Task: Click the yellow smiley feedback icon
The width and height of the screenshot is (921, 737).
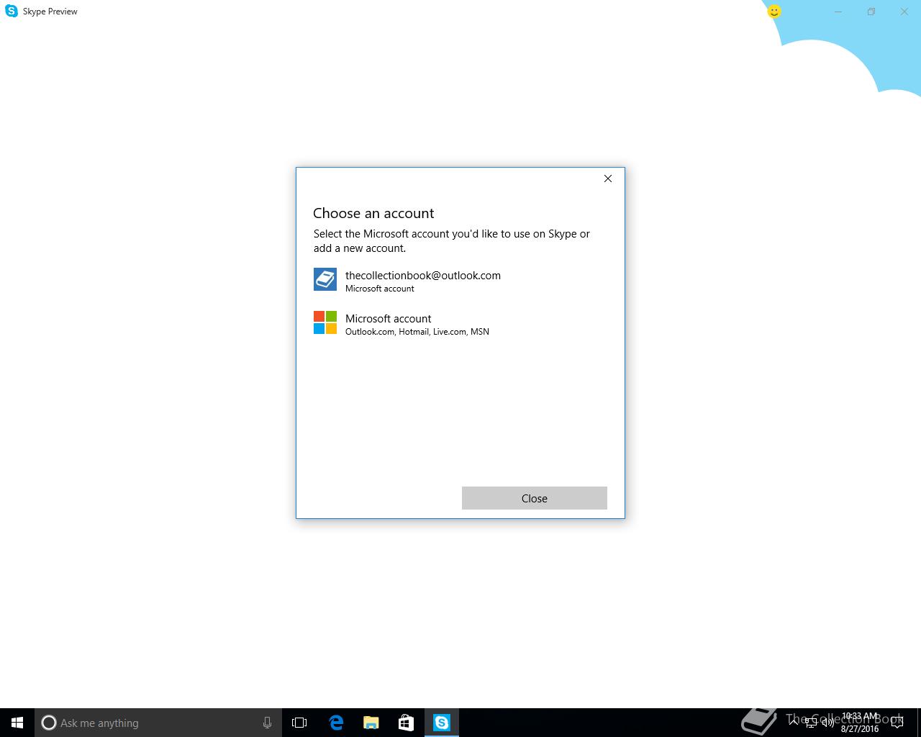Action: coord(774,12)
